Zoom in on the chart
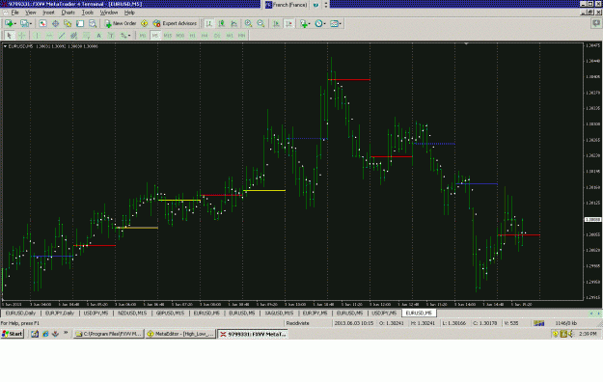Screen dimensions: 603x382 248,23
